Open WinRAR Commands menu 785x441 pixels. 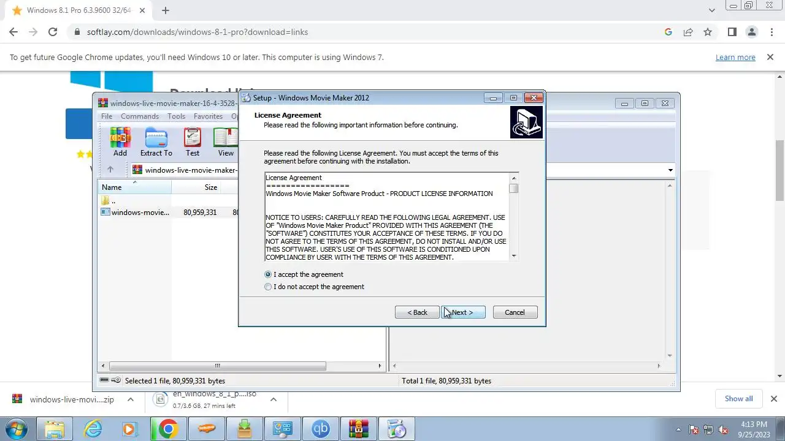tap(140, 116)
